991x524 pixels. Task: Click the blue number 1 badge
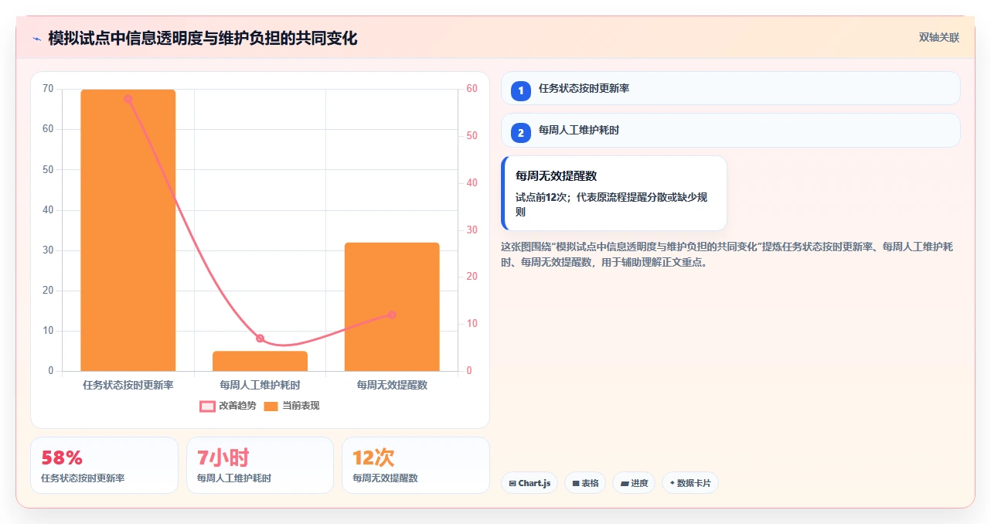(x=521, y=90)
